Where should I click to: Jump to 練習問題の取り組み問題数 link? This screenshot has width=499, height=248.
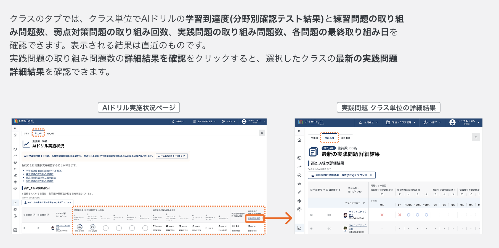tap(40, 174)
